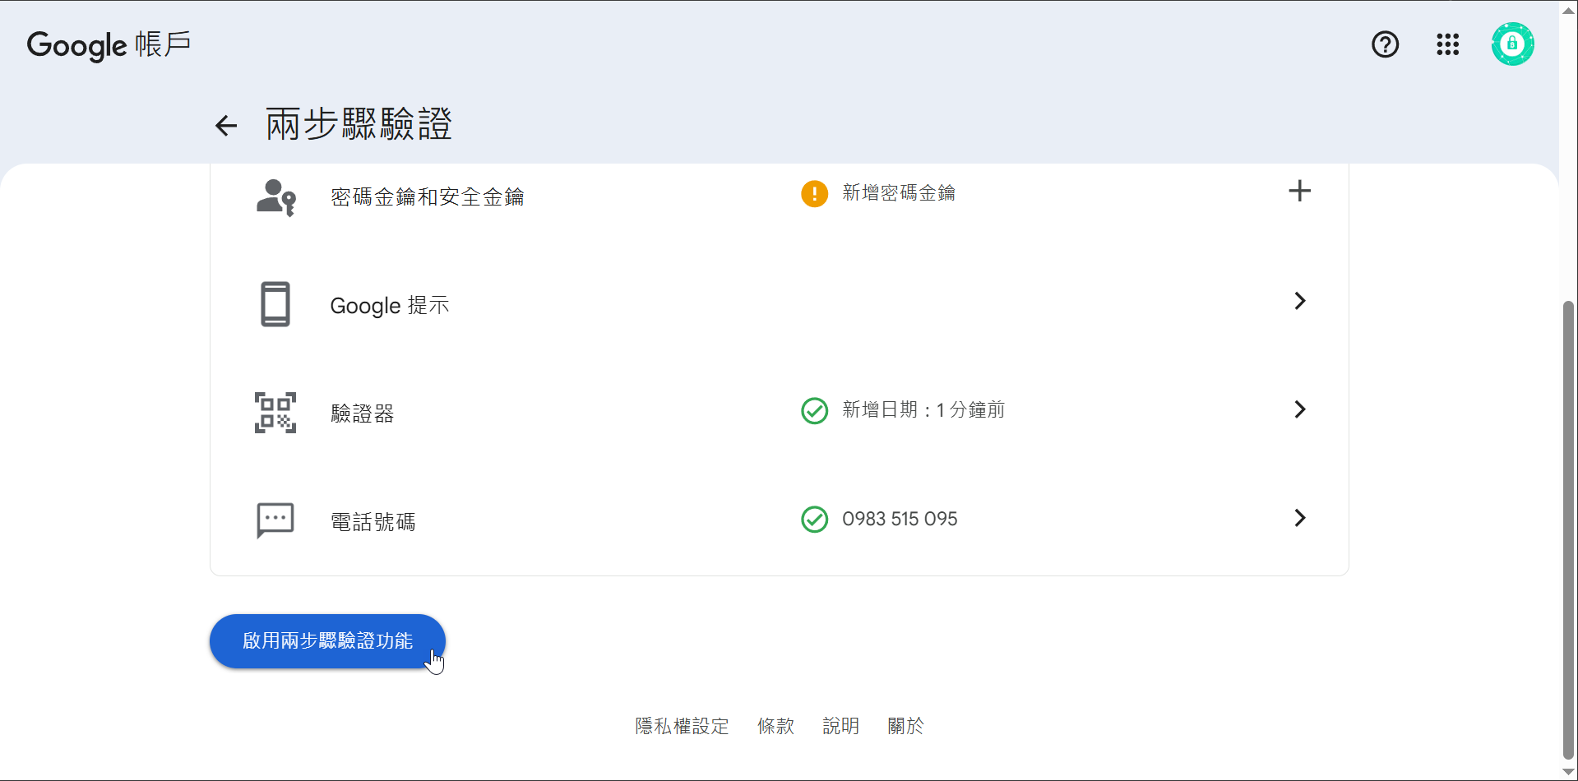Select 新增密碼金鑰 status text

tap(899, 193)
